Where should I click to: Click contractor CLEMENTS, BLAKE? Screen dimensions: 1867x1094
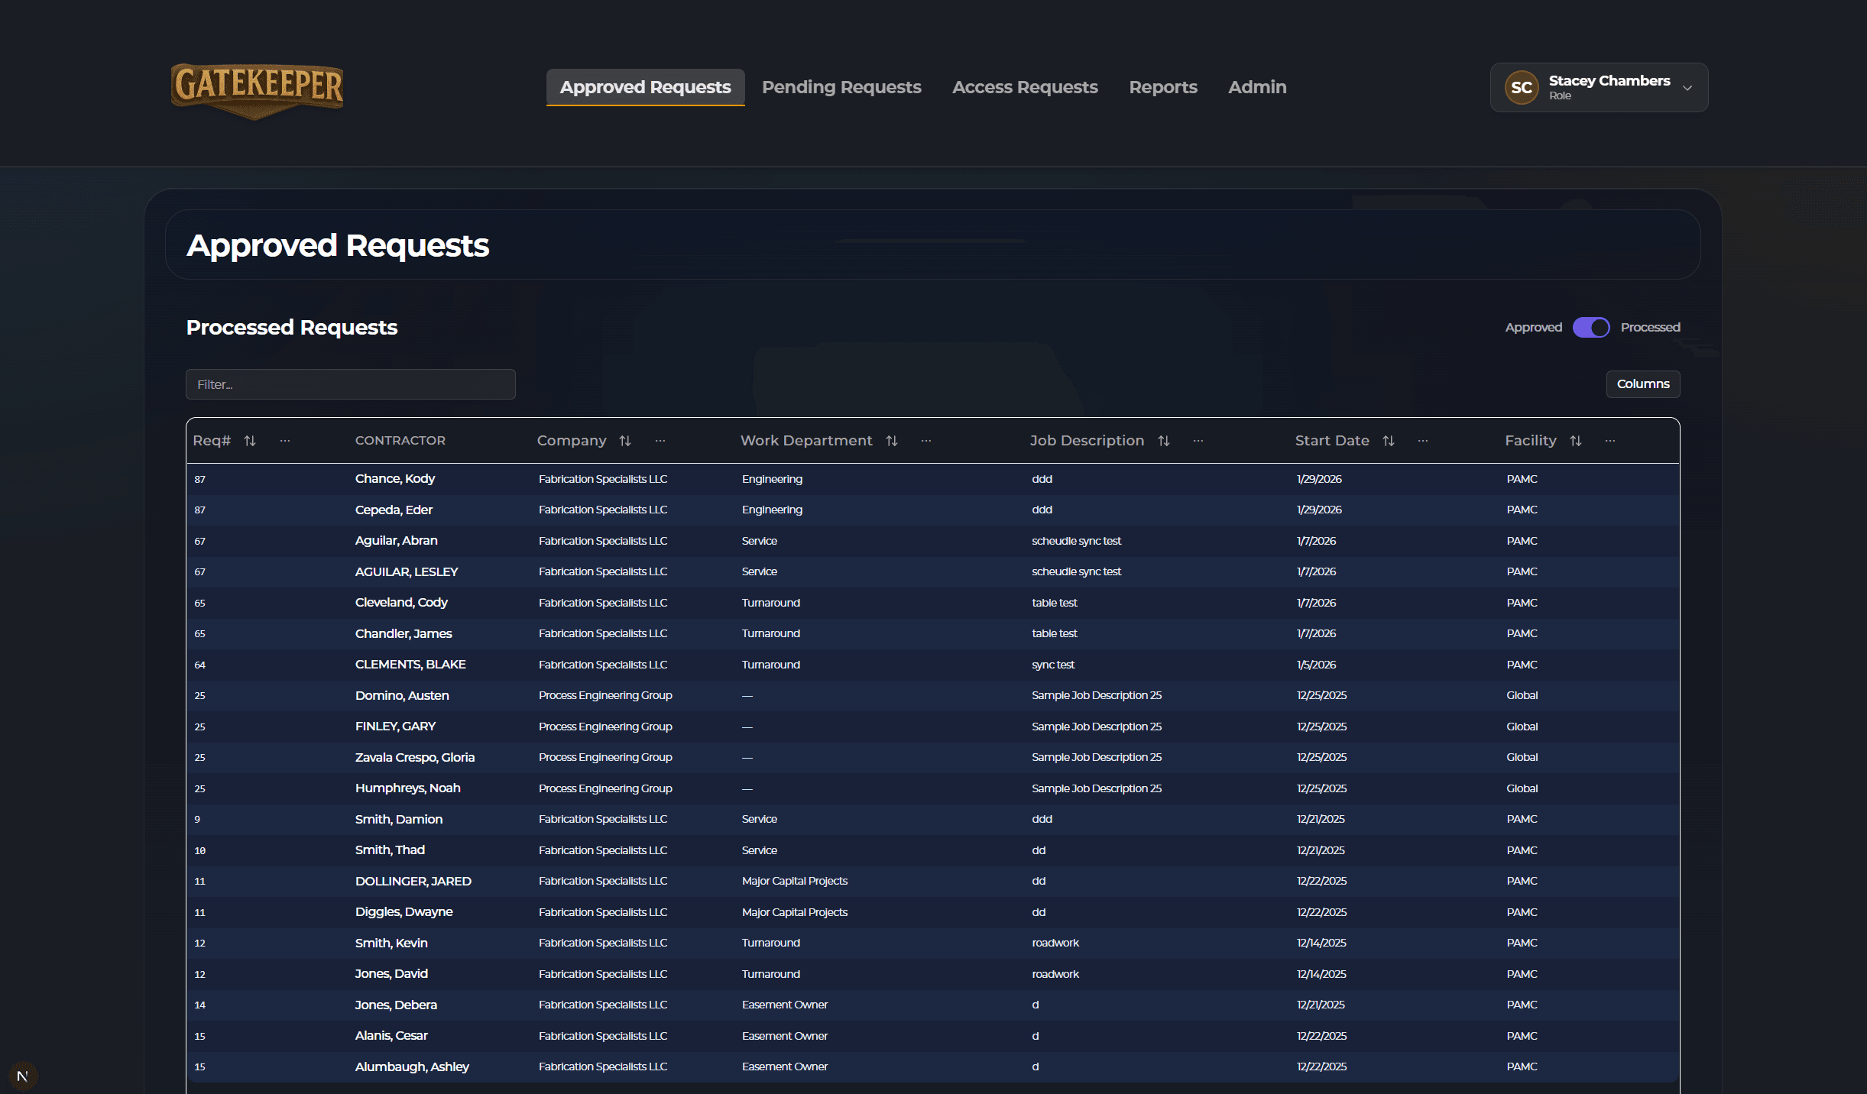tap(410, 665)
